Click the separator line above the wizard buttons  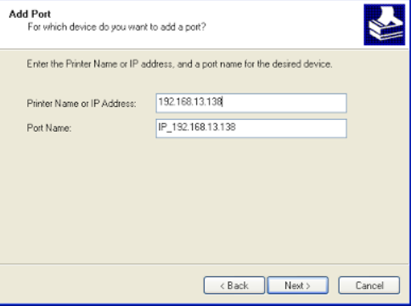[x=205, y=263]
